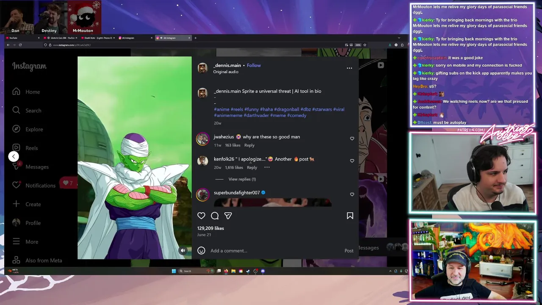Click the Instagram wordmark logo
542x305 pixels.
click(x=29, y=66)
